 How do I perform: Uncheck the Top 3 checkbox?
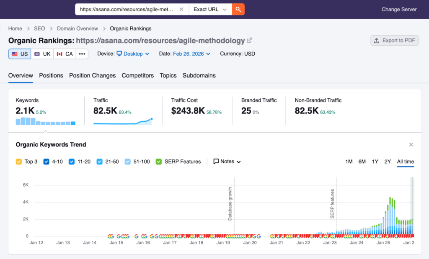[x=19, y=162]
